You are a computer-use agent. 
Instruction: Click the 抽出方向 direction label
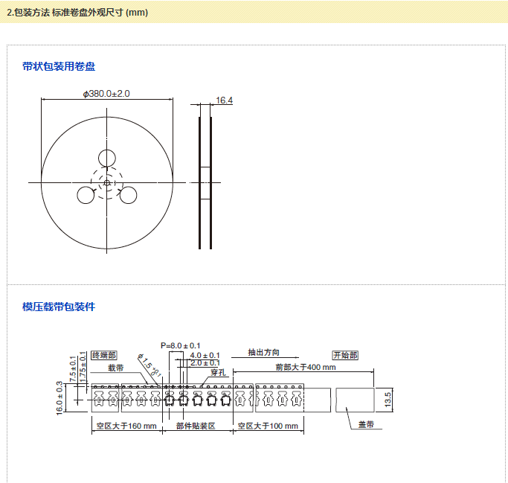(263, 353)
